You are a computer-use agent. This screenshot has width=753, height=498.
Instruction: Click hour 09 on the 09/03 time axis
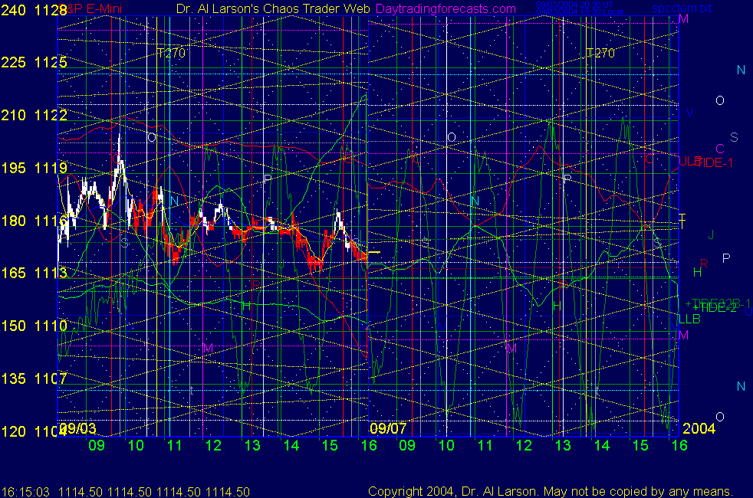coord(97,445)
